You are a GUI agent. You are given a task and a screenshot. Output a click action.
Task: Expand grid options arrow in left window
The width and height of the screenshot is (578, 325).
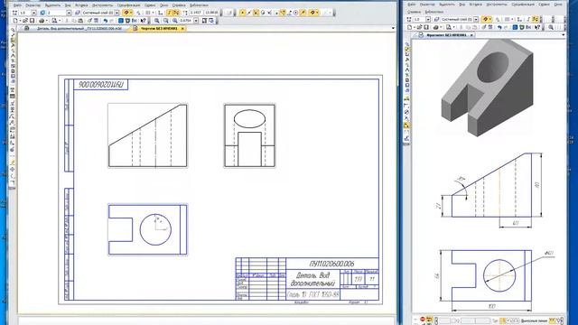point(153,13)
